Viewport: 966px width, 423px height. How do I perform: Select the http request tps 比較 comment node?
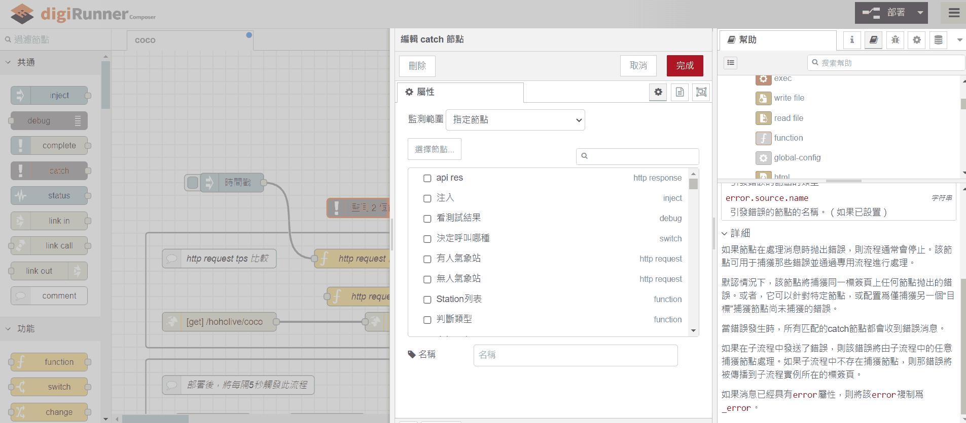tap(219, 259)
